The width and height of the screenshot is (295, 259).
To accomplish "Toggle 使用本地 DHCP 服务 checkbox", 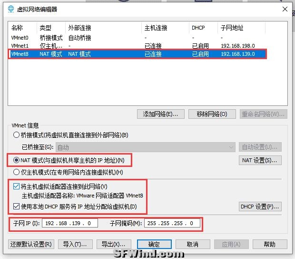I will pyautogui.click(x=16, y=207).
